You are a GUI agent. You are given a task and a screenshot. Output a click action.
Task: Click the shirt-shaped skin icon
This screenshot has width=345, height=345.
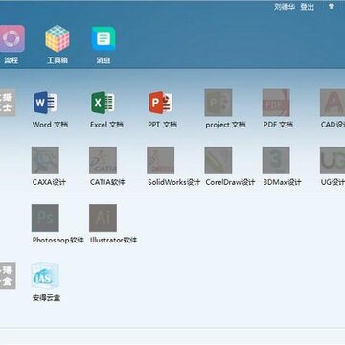(332, 6)
